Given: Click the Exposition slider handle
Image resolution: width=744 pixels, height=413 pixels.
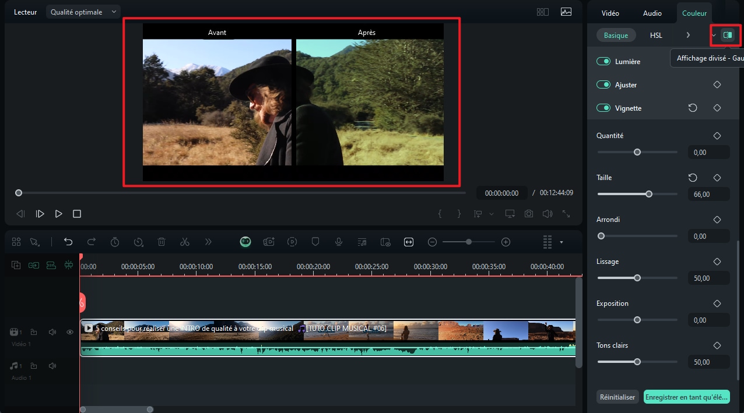Looking at the screenshot, I should coord(637,320).
